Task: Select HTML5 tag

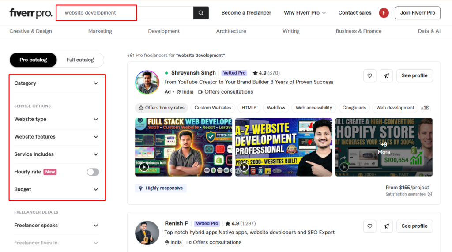Action: pos(249,108)
